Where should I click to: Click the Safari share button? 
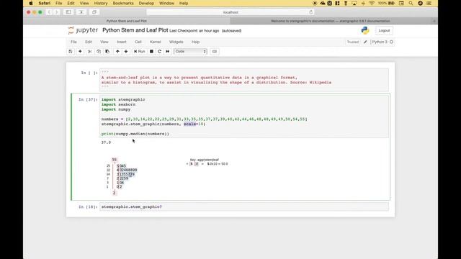[x=81, y=12]
